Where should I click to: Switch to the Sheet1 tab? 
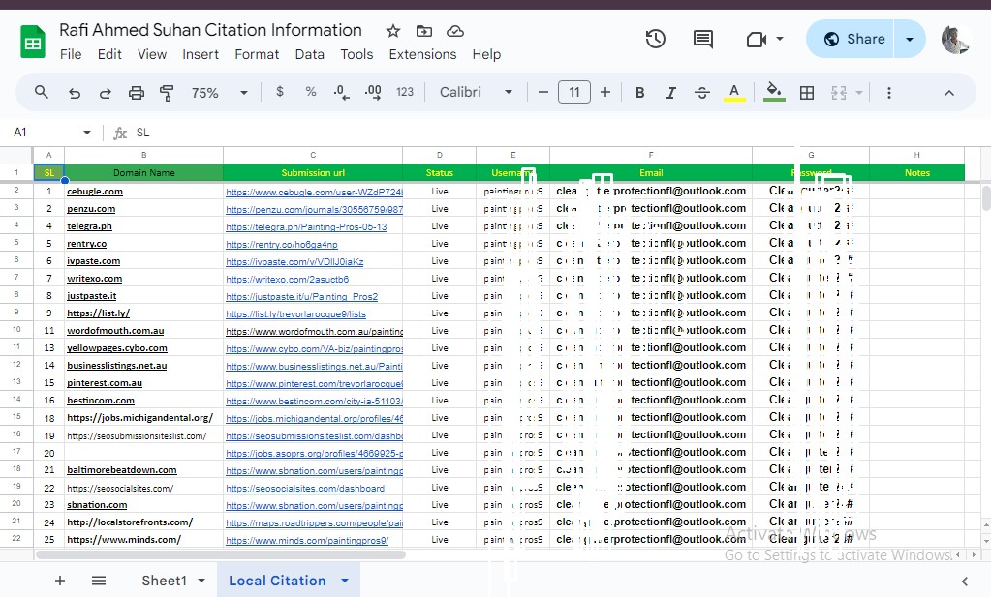[x=164, y=581]
